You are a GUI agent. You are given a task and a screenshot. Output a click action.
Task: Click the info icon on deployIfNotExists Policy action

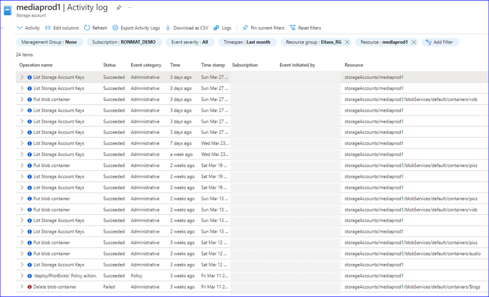point(30,276)
